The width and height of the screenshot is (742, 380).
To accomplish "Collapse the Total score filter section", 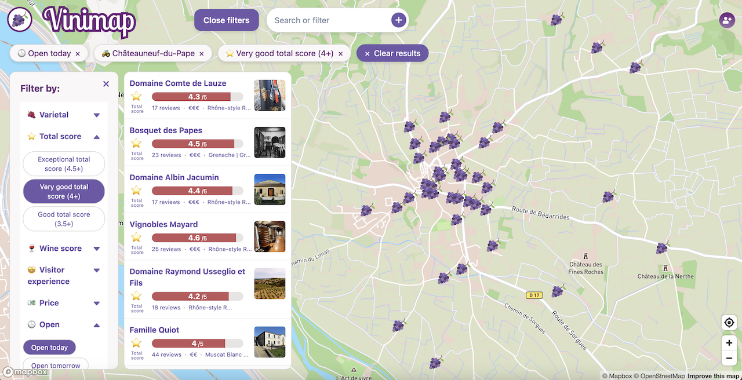I will click(x=64, y=137).
